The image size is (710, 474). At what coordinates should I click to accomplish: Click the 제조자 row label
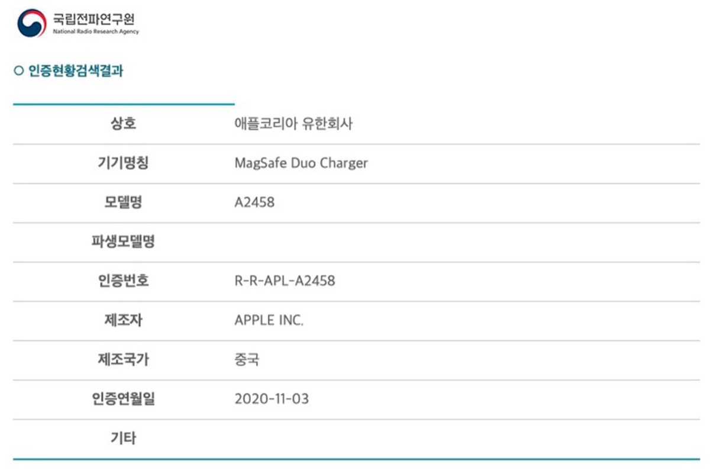coord(123,320)
